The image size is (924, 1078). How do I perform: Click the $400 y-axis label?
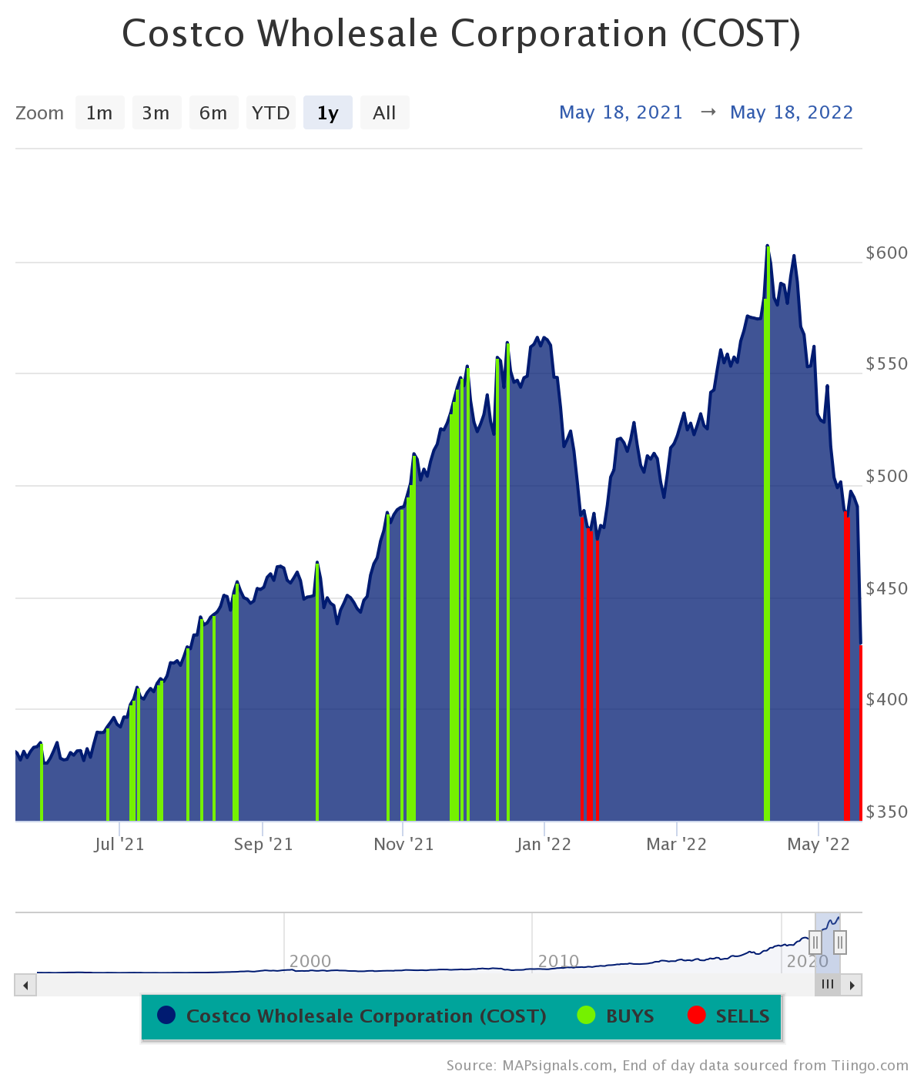click(x=887, y=699)
